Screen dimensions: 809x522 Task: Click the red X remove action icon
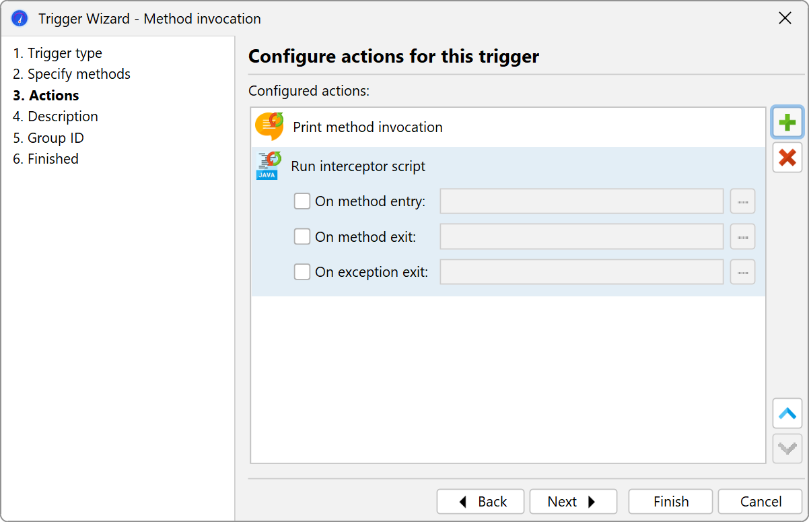[x=787, y=158]
